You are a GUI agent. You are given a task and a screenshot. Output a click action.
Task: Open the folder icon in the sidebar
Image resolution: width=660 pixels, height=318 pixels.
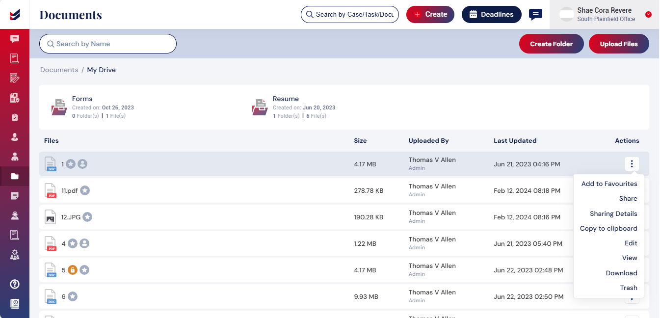[15, 176]
